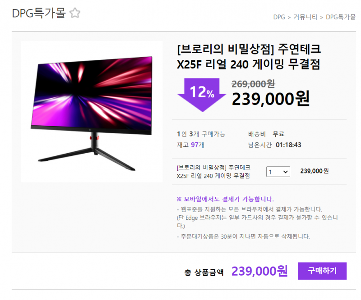Click the favorite star next to DPG특가몰

coord(75,13)
